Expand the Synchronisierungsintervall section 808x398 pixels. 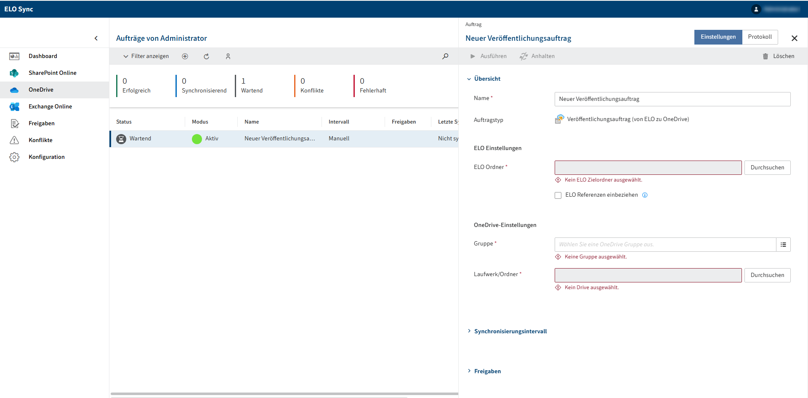pyautogui.click(x=507, y=332)
